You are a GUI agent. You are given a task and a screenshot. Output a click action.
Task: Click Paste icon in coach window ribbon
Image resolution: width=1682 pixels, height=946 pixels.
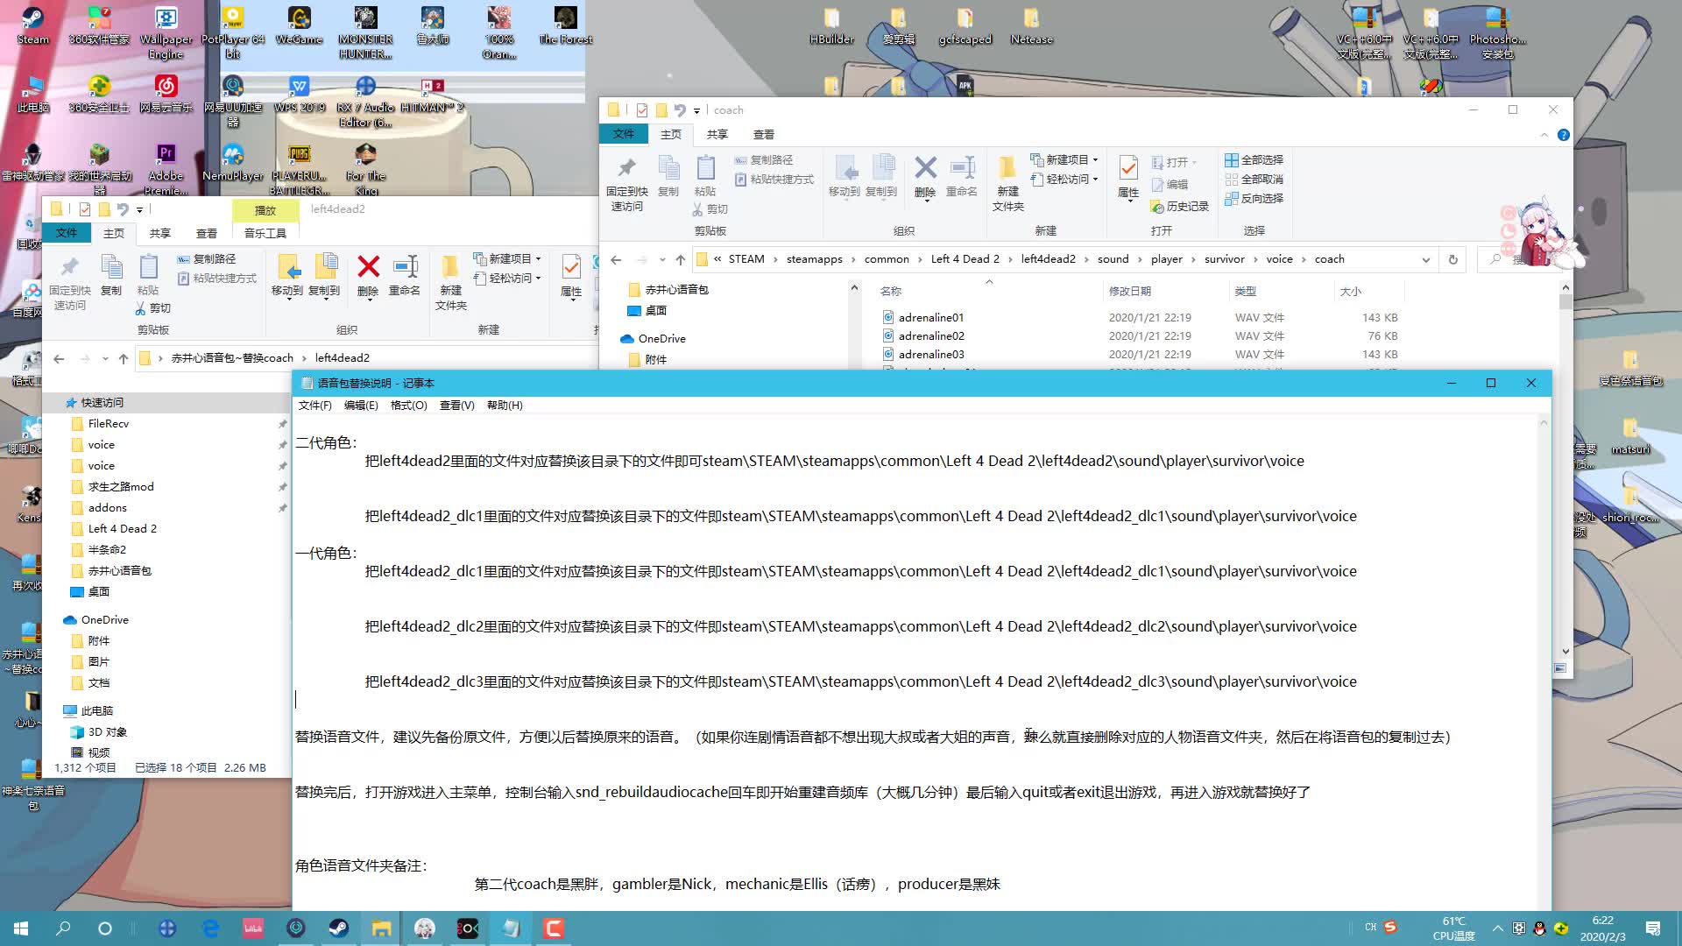click(x=705, y=176)
